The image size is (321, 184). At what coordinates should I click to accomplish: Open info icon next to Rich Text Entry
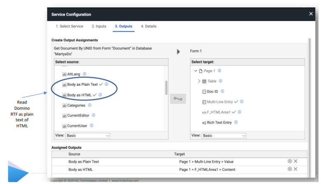236,122
